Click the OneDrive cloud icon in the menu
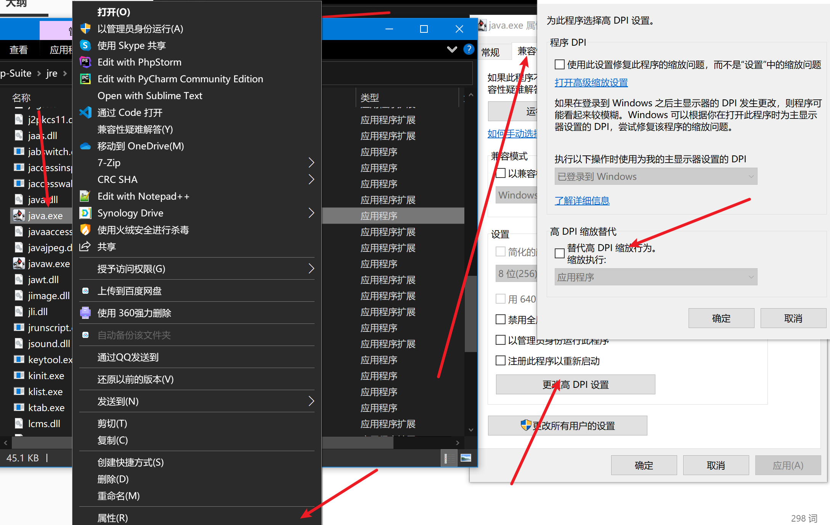Image resolution: width=830 pixels, height=525 pixels. pos(85,146)
